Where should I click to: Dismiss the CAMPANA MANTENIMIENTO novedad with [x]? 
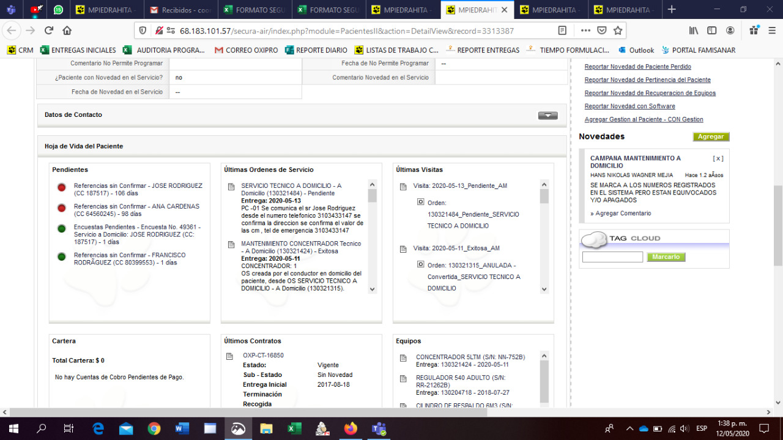718,158
